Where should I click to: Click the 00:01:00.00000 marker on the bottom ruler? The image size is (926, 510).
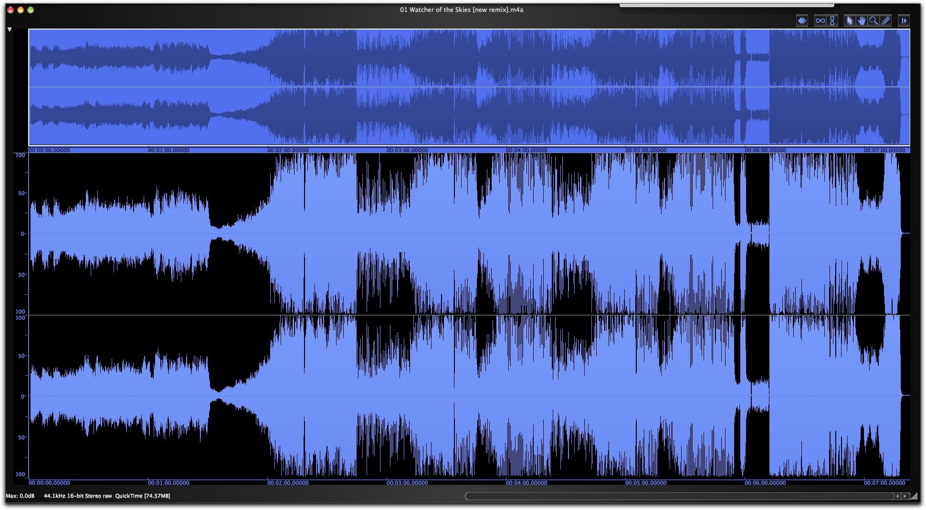click(x=168, y=483)
